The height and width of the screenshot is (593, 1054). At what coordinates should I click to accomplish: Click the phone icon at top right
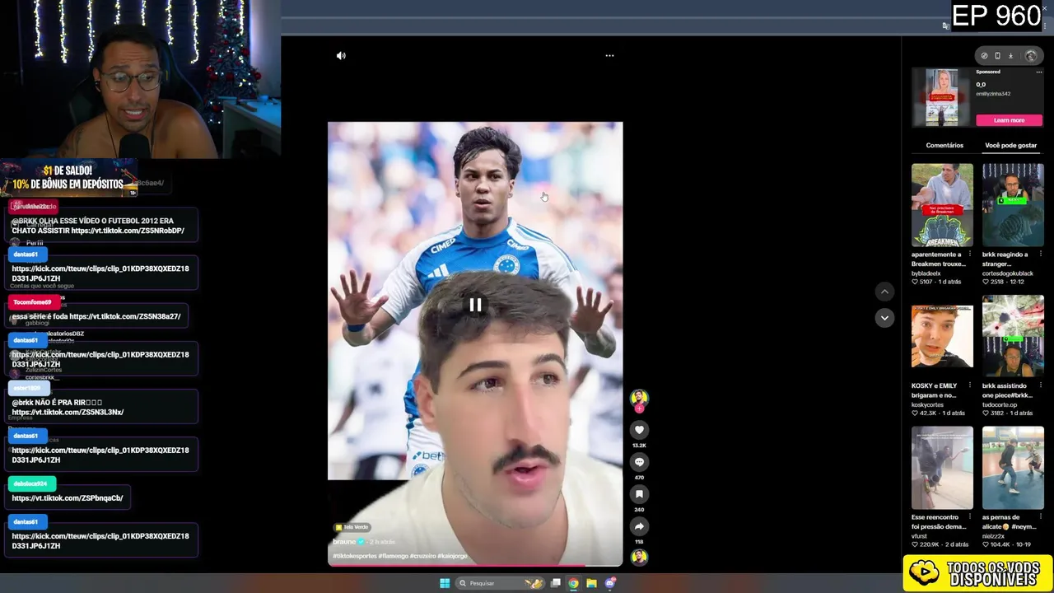pyautogui.click(x=997, y=56)
